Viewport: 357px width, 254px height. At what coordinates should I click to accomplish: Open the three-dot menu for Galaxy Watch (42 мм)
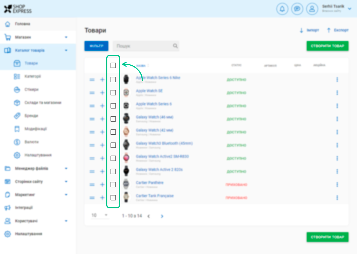click(337, 132)
